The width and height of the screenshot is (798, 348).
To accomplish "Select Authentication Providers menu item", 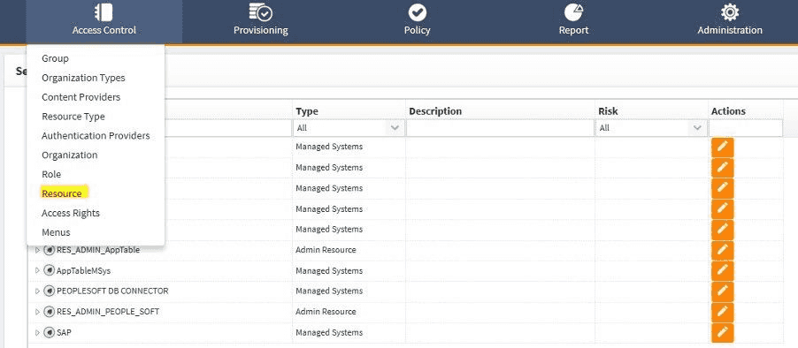I will click(x=96, y=136).
